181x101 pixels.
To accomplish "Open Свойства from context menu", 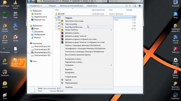I will tap(87, 87).
